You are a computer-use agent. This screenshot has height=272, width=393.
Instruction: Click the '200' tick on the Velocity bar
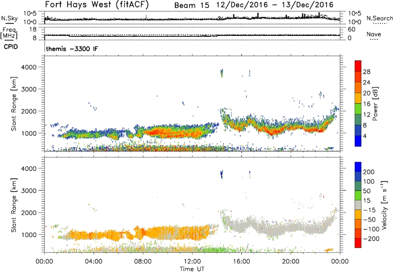(369, 172)
